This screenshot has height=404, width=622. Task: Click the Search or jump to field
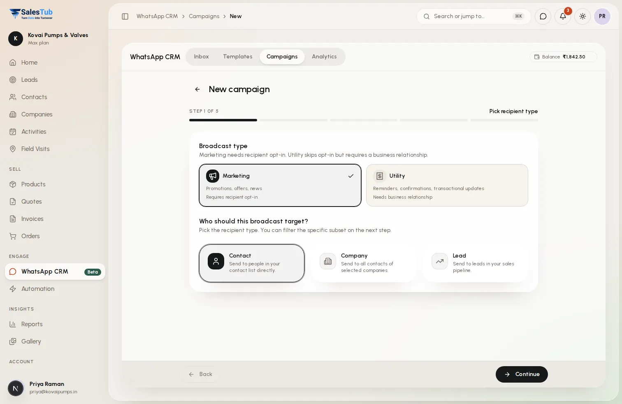[474, 16]
